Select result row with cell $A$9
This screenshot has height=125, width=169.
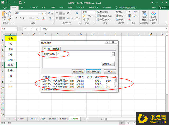(78, 84)
